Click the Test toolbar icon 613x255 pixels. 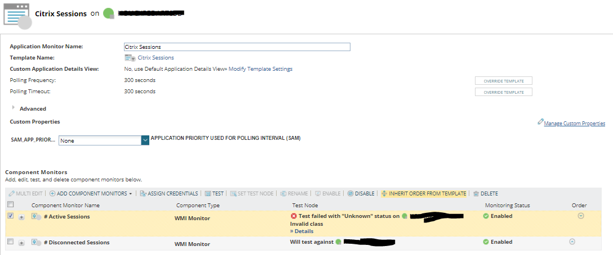(x=208, y=193)
